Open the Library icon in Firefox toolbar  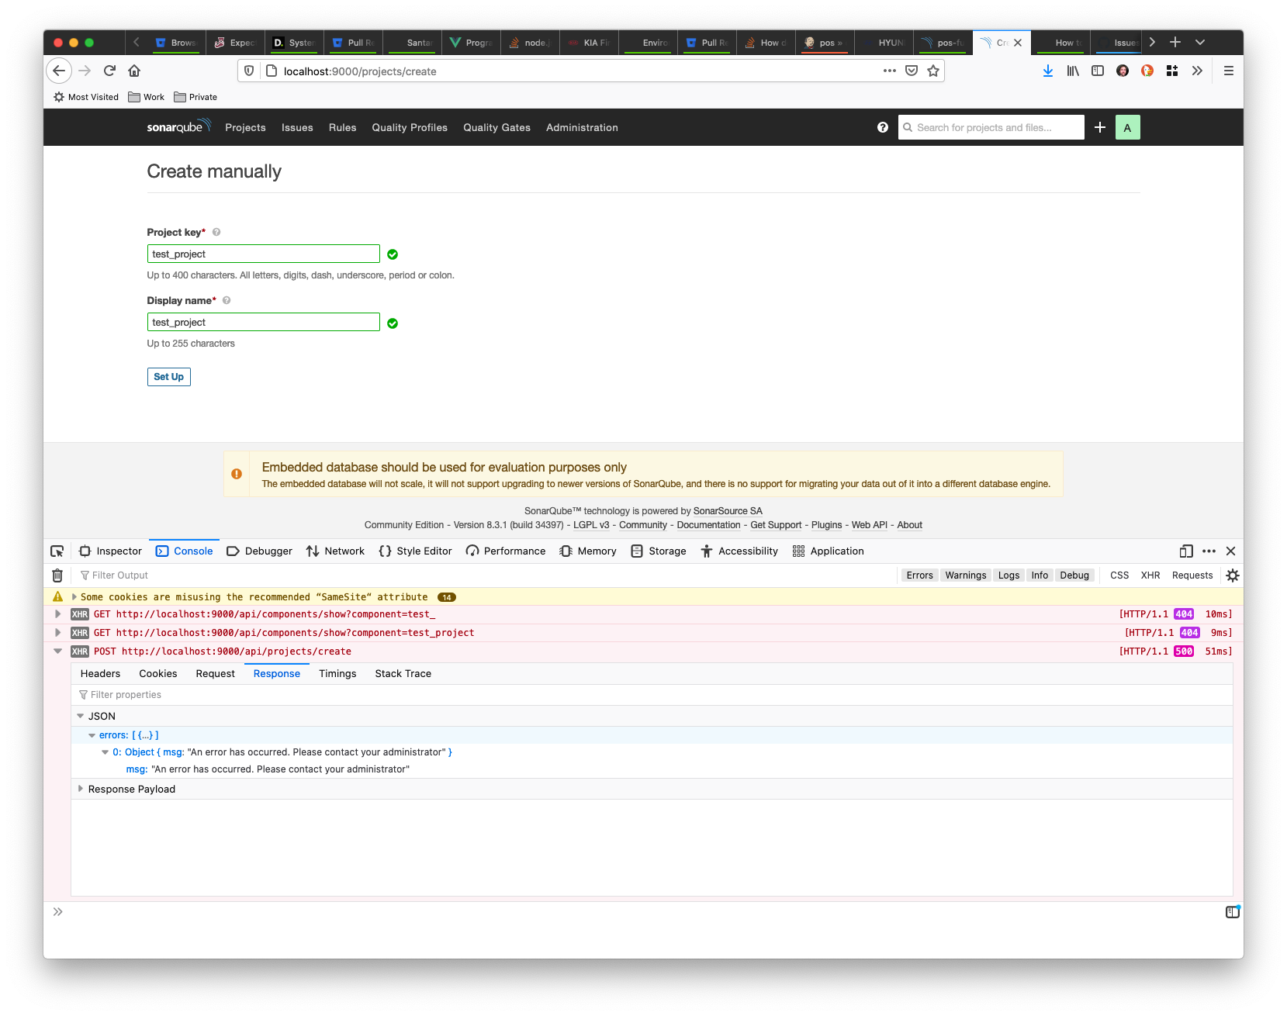coord(1073,71)
